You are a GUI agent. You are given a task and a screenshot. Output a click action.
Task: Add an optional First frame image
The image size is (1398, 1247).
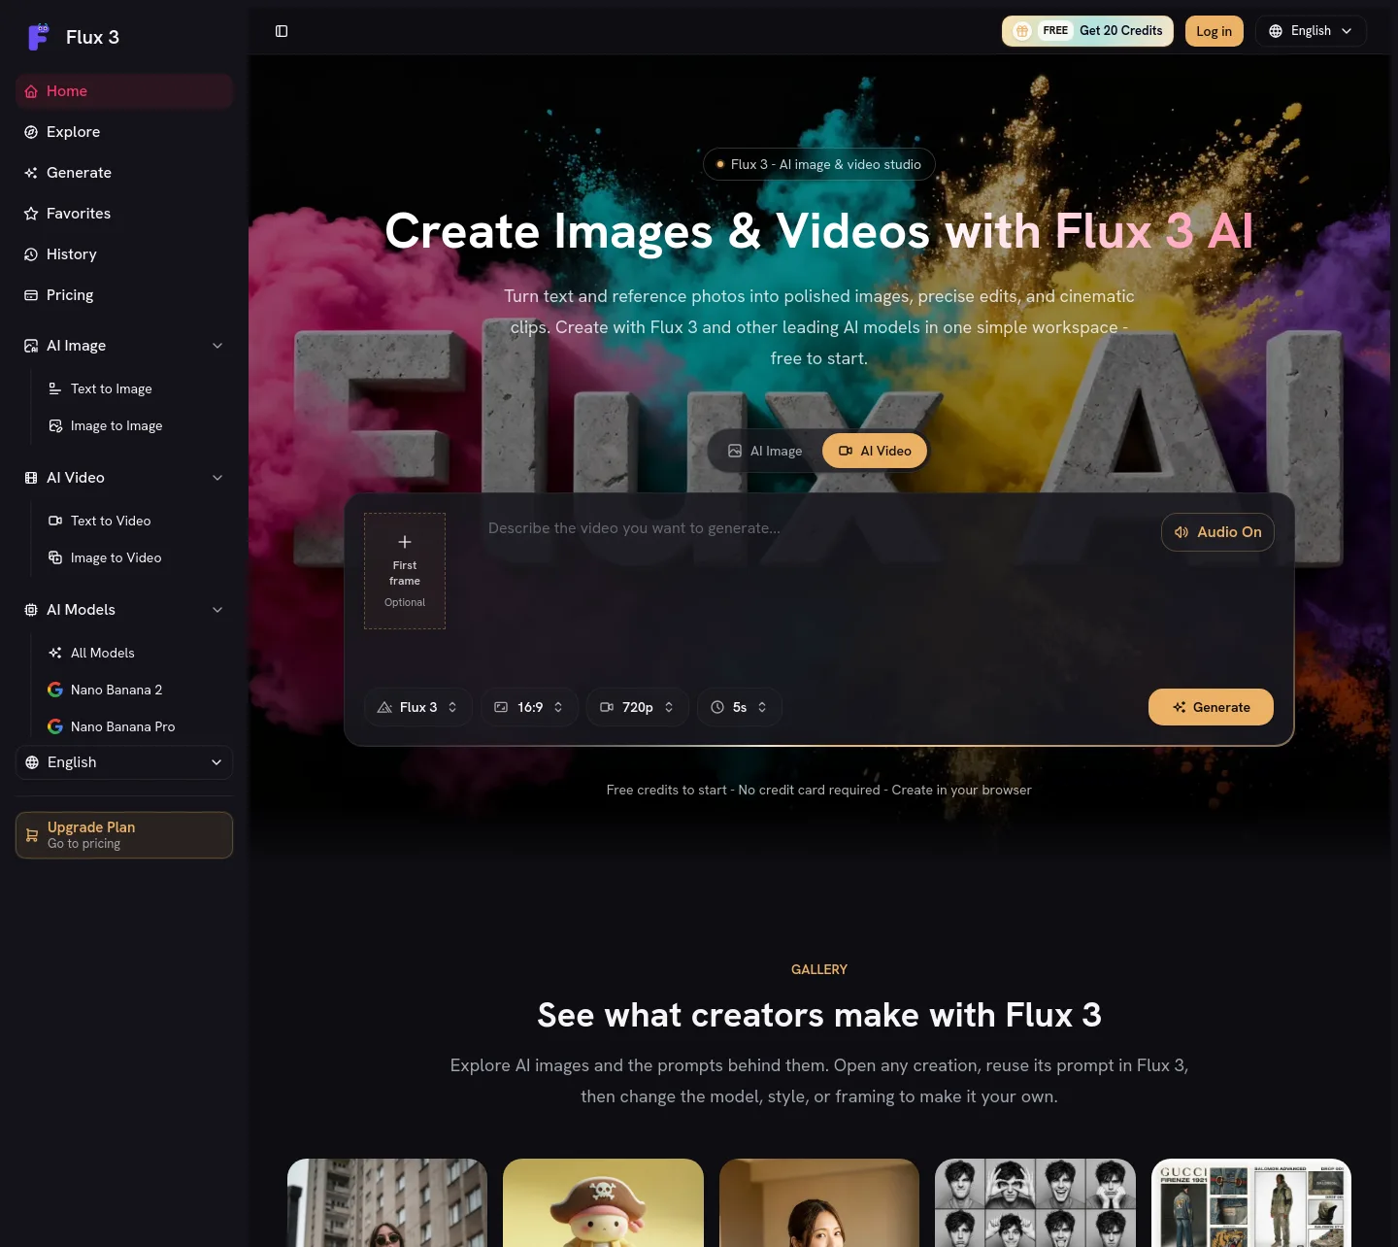point(405,571)
